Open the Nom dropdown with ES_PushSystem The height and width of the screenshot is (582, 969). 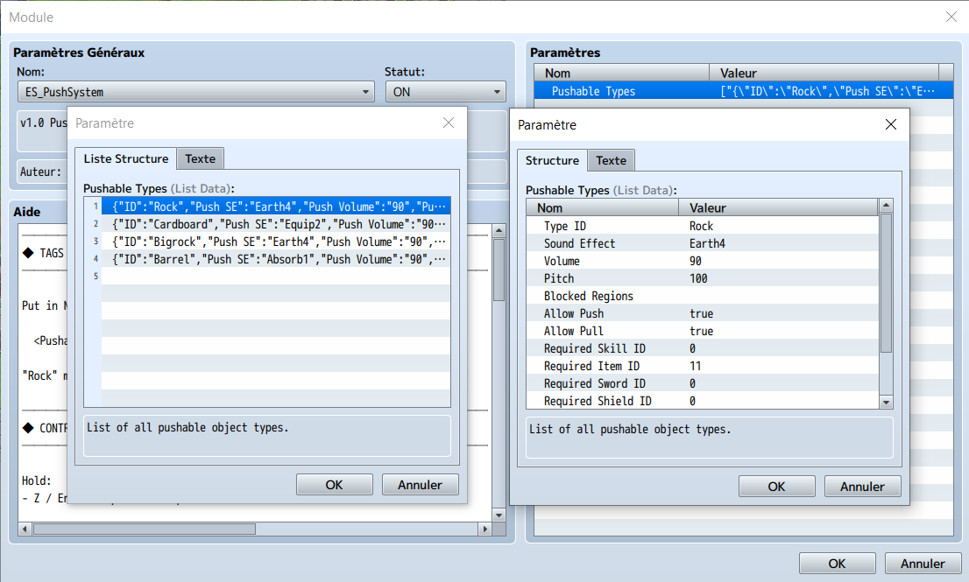point(196,92)
